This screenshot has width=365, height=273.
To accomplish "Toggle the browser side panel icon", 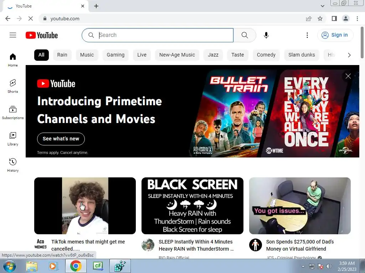I will 334,18.
